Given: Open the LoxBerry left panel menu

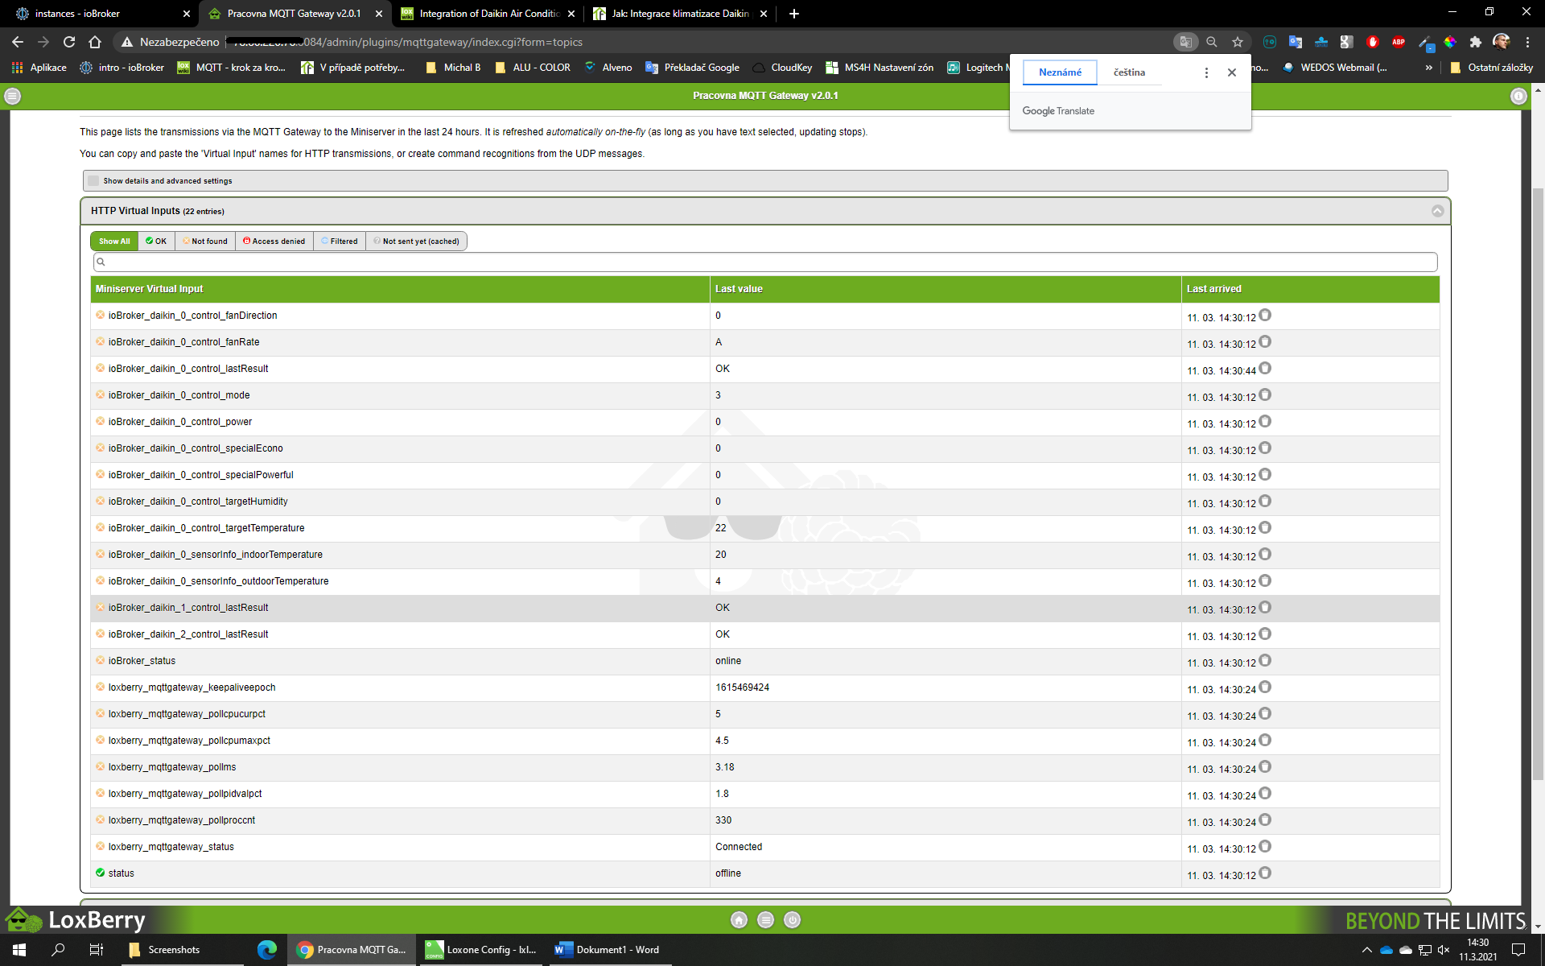Looking at the screenshot, I should pos(12,96).
